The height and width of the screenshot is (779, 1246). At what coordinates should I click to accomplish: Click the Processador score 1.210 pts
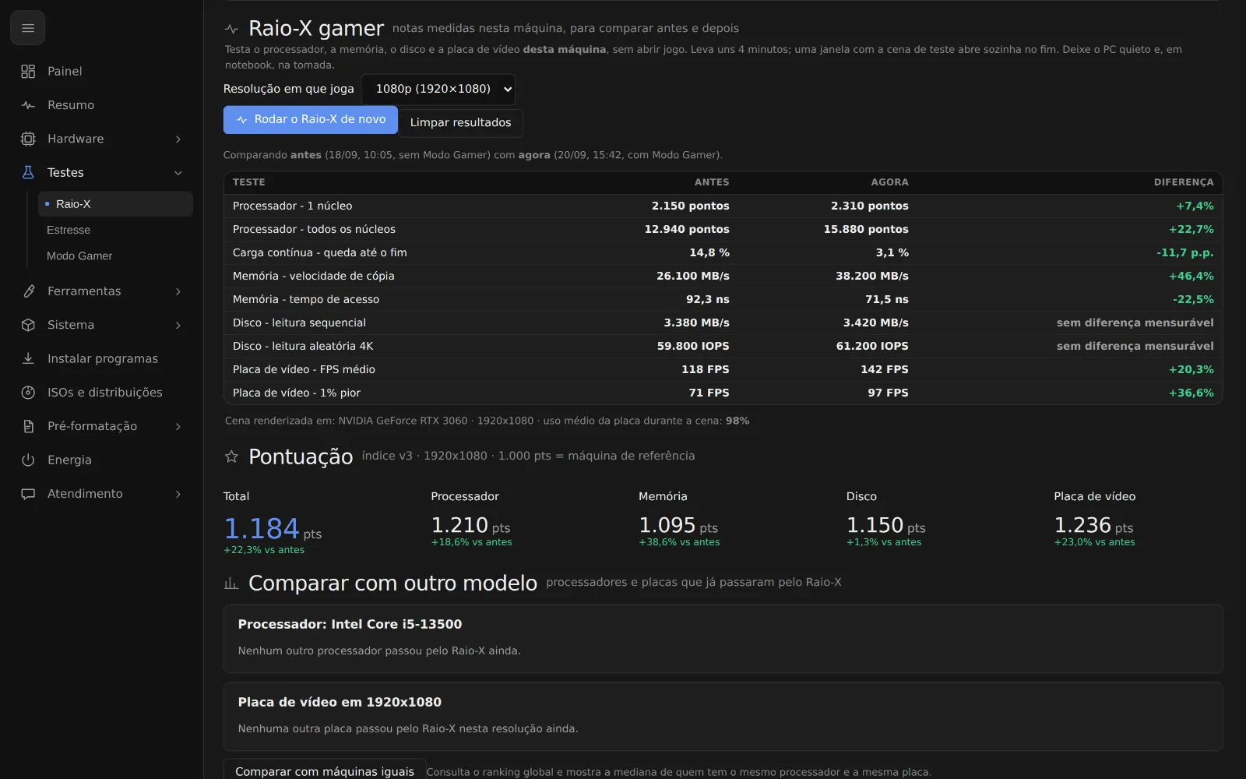click(470, 526)
